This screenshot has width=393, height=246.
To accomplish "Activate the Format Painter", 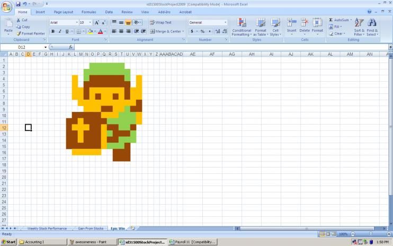I will pos(31,33).
